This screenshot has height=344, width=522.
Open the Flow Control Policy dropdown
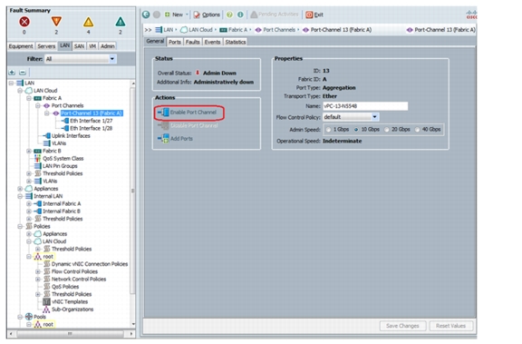coord(351,117)
